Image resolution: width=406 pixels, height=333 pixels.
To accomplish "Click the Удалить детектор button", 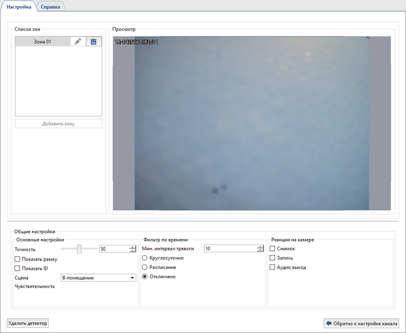I will pyautogui.click(x=28, y=323).
